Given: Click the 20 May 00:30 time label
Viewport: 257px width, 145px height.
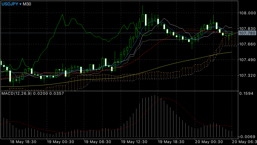Looking at the screenshot, I should (209, 142).
